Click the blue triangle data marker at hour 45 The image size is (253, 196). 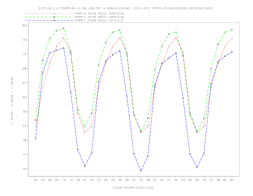coord(141,171)
